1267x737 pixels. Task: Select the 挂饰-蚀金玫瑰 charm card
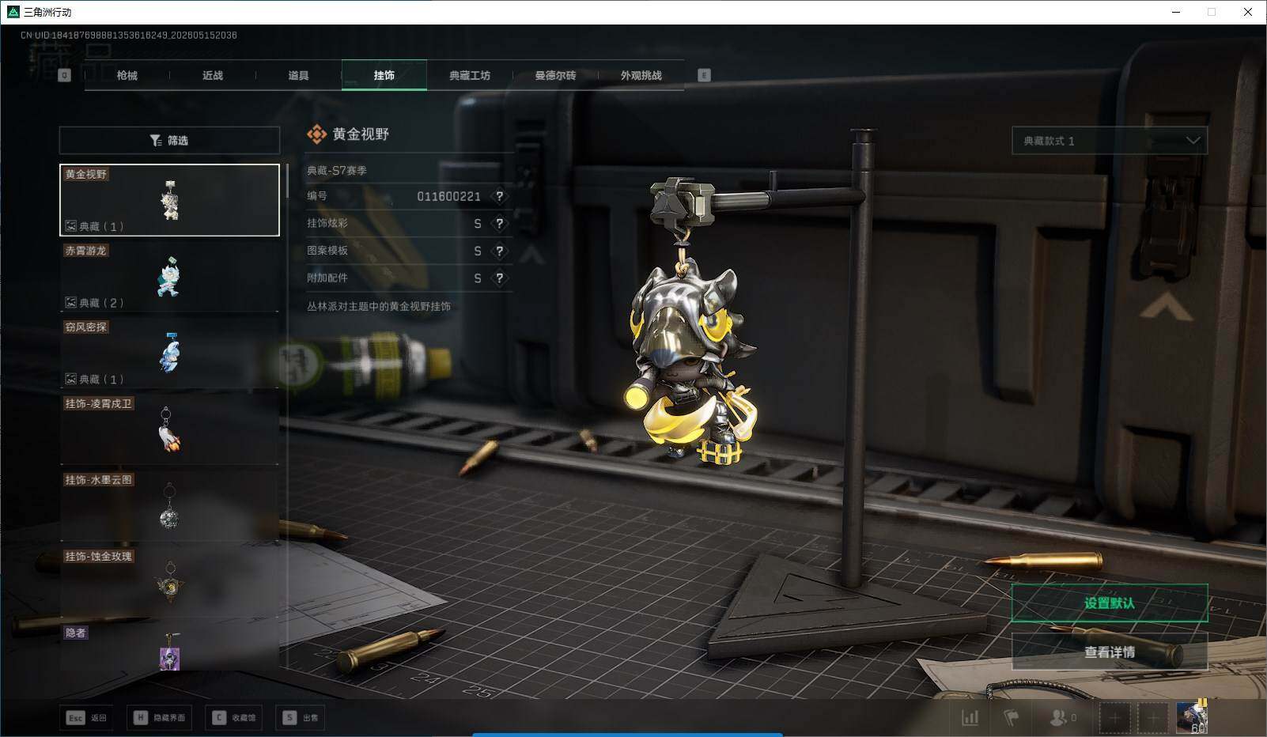pyautogui.click(x=169, y=583)
